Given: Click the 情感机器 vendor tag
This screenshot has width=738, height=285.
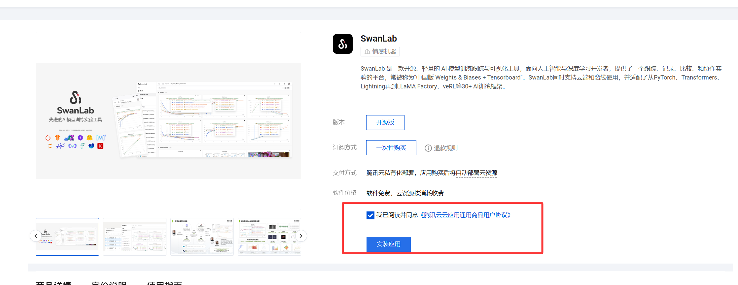Looking at the screenshot, I should click(380, 51).
